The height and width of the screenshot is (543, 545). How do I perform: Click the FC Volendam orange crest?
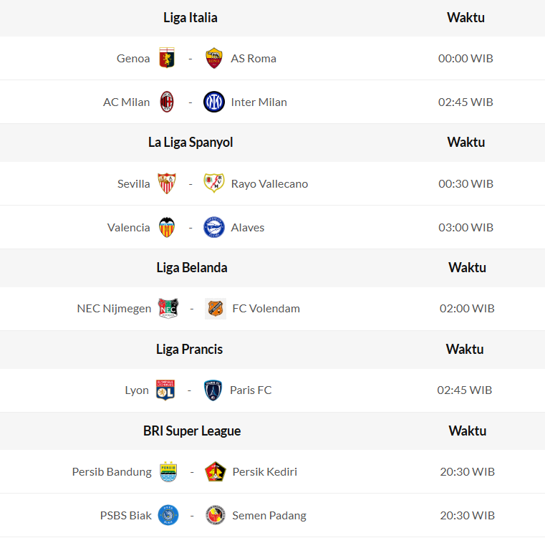216,308
